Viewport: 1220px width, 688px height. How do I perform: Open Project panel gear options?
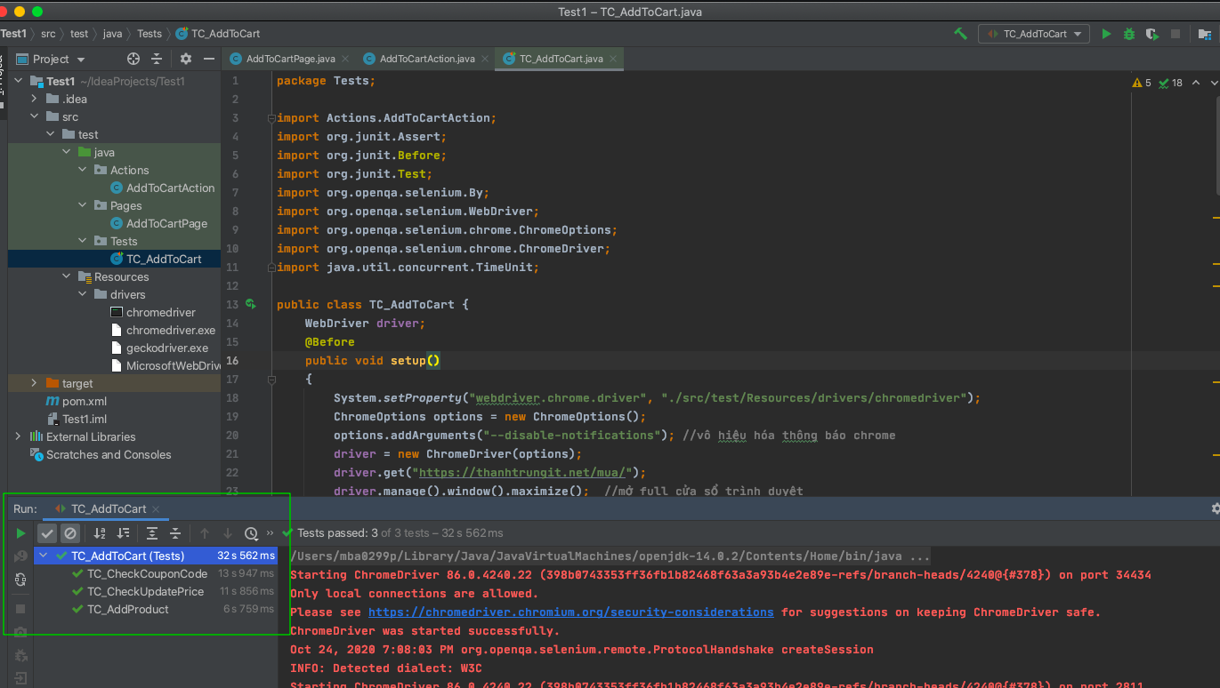point(185,59)
